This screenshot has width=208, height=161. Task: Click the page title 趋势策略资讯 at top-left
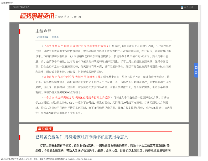click(7, 3)
